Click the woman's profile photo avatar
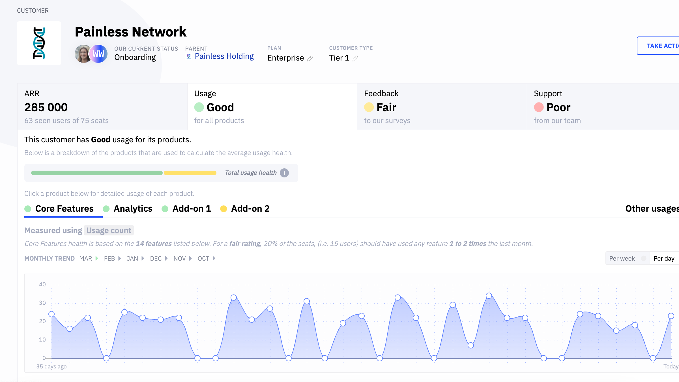 pyautogui.click(x=82, y=54)
